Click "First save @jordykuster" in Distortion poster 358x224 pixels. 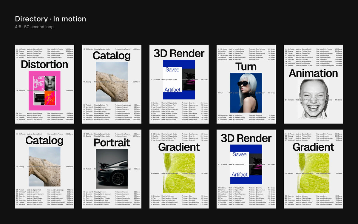55,113
